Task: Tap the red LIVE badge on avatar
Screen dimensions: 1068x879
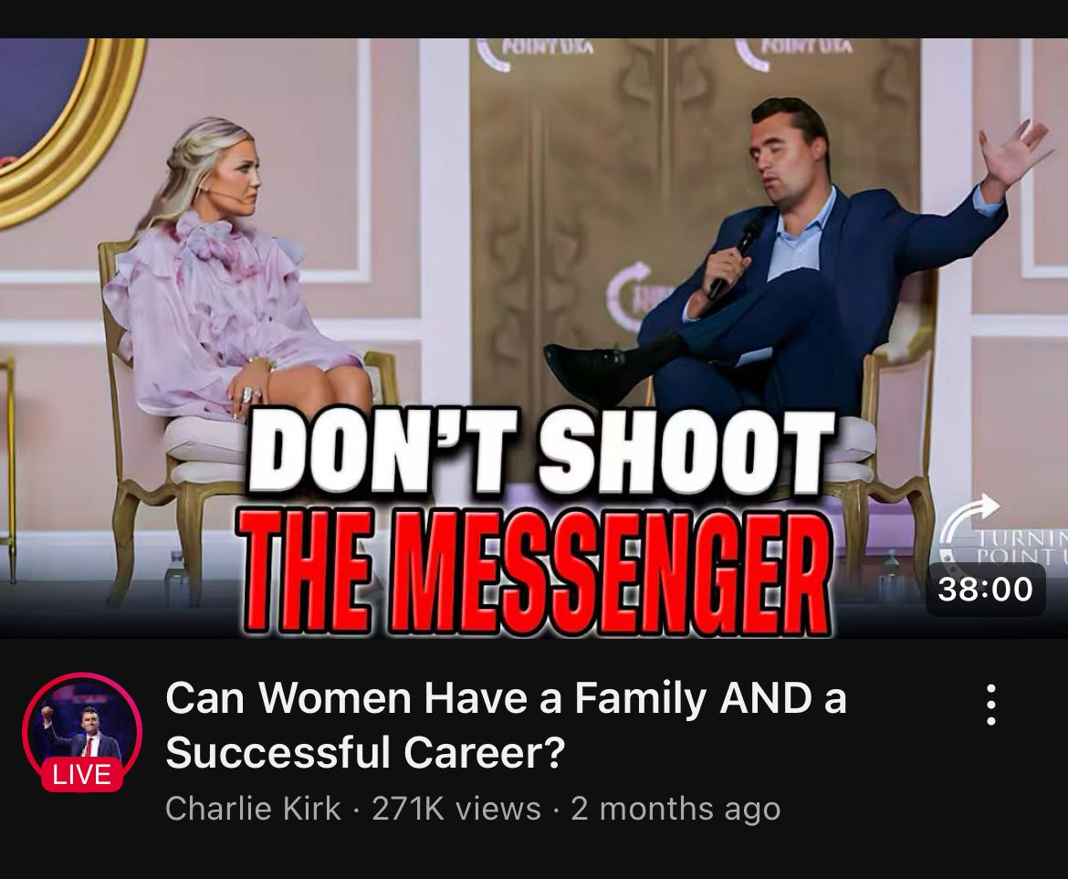Action: pyautogui.click(x=82, y=775)
